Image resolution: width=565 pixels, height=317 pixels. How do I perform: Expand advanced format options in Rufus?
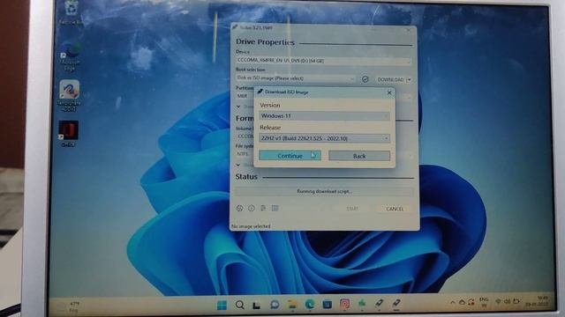238,165
